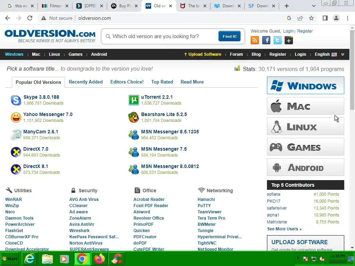Click the large Mac platform button
Viewport: 355px width, 266px height.
(x=305, y=106)
